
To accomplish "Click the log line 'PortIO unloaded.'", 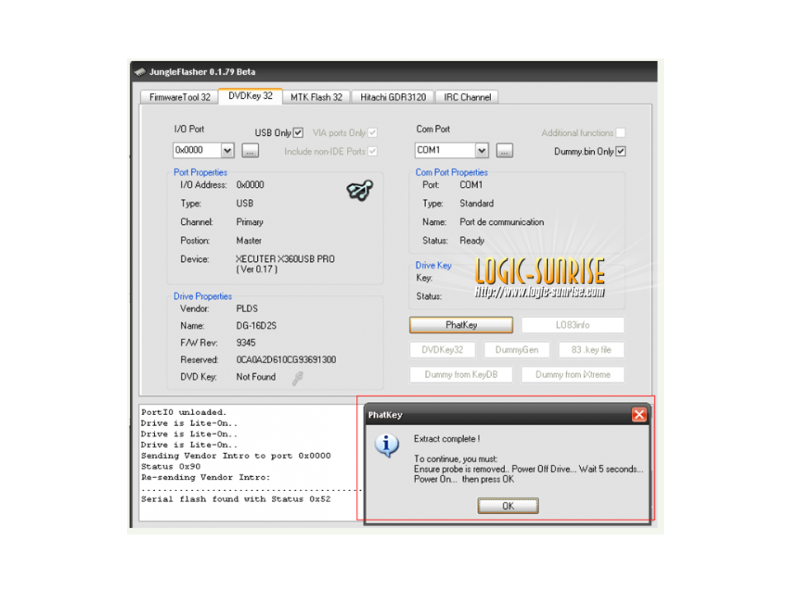I will (184, 413).
